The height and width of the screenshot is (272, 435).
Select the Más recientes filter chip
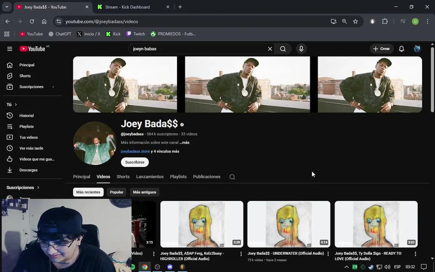click(88, 192)
